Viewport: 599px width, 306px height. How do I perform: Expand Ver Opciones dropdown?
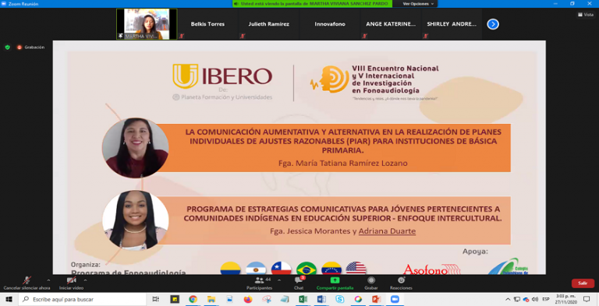418,4
